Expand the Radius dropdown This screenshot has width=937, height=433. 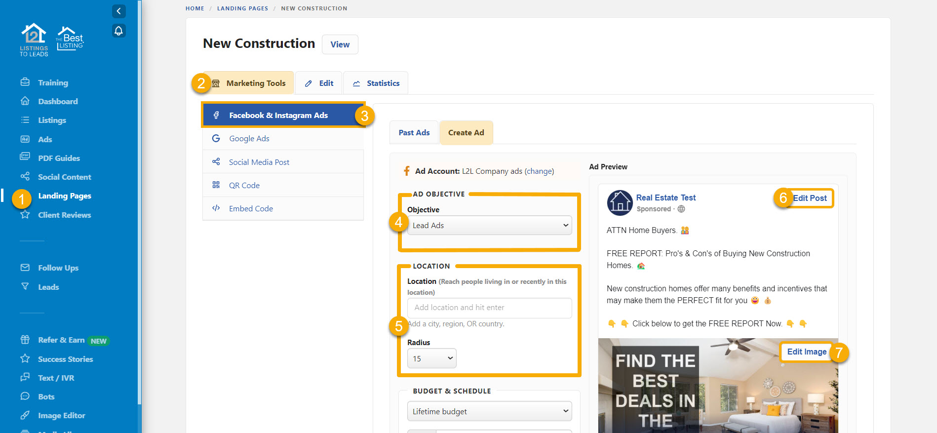(431, 358)
